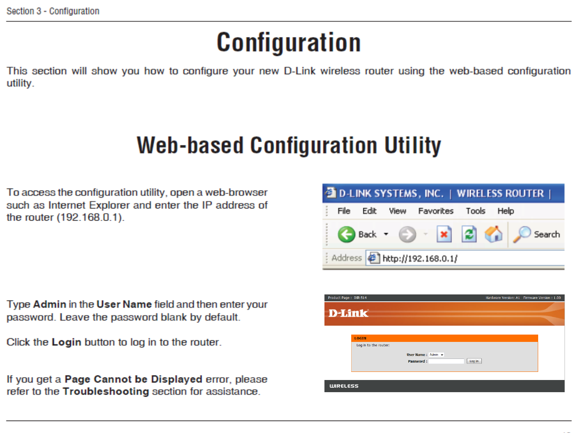Open the Home page icon
Screen dimensions: 584x438
(x=494, y=234)
